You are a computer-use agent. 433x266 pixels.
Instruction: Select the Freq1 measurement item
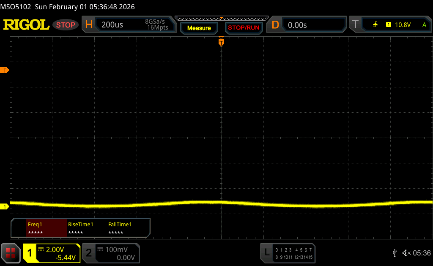[x=46, y=228]
